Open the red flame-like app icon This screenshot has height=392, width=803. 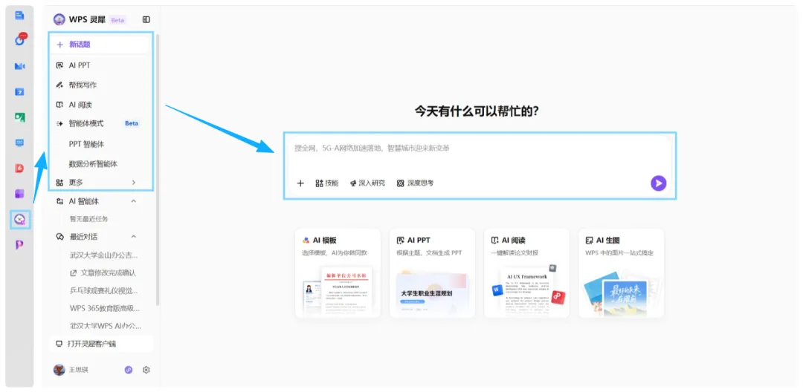19,168
